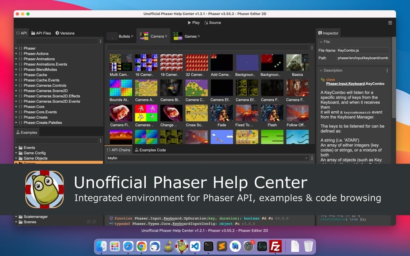The width and height of the screenshot is (410, 256).
Task: Launch Sublime Text from the Dock
Action: pos(222,246)
